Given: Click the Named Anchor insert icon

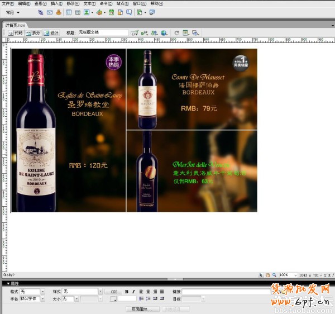Looking at the screenshot, I should [x=59, y=12].
